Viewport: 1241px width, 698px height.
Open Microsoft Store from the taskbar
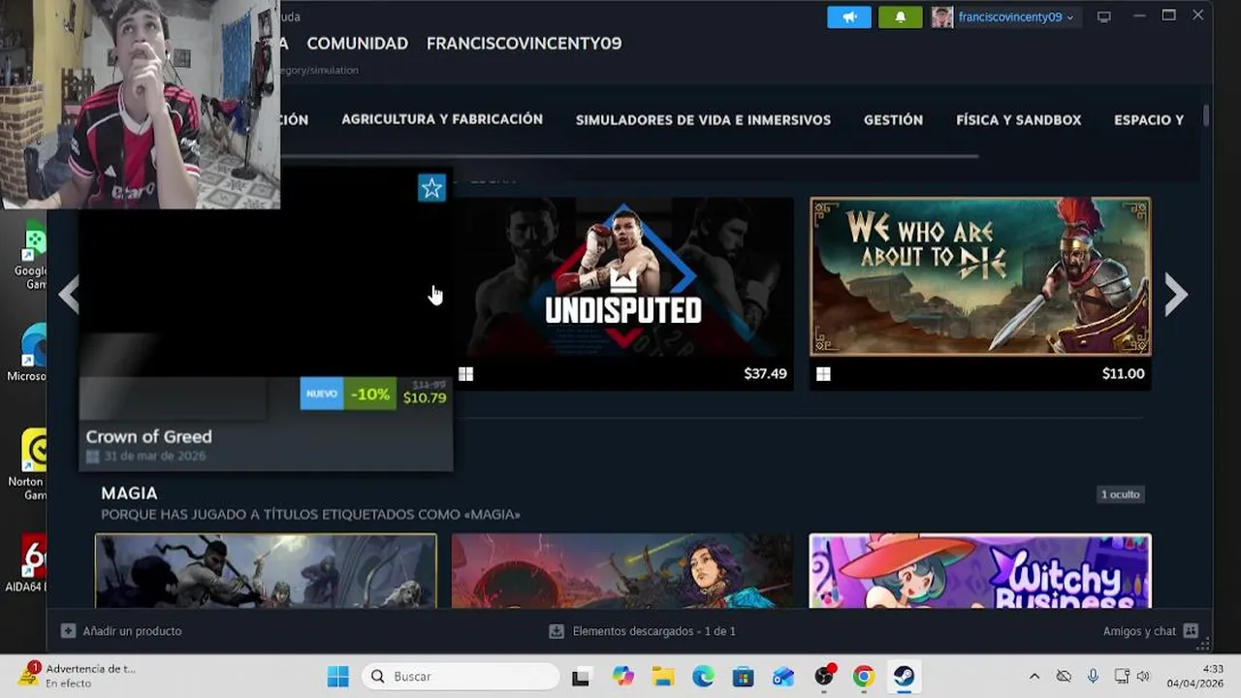click(743, 677)
